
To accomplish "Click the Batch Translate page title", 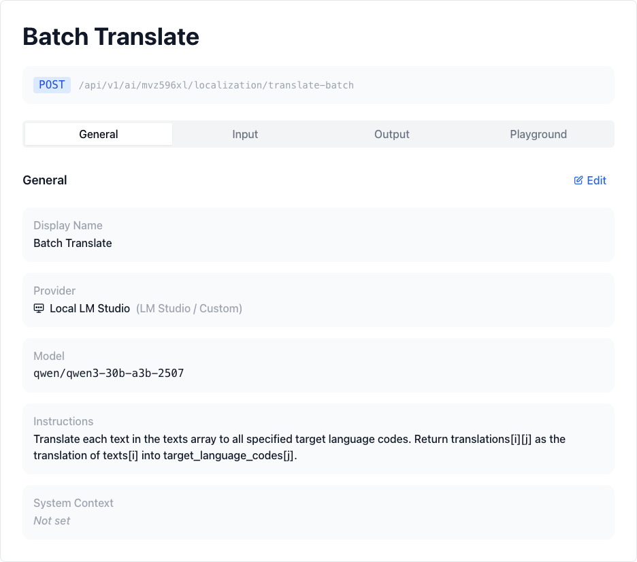I will pos(110,37).
